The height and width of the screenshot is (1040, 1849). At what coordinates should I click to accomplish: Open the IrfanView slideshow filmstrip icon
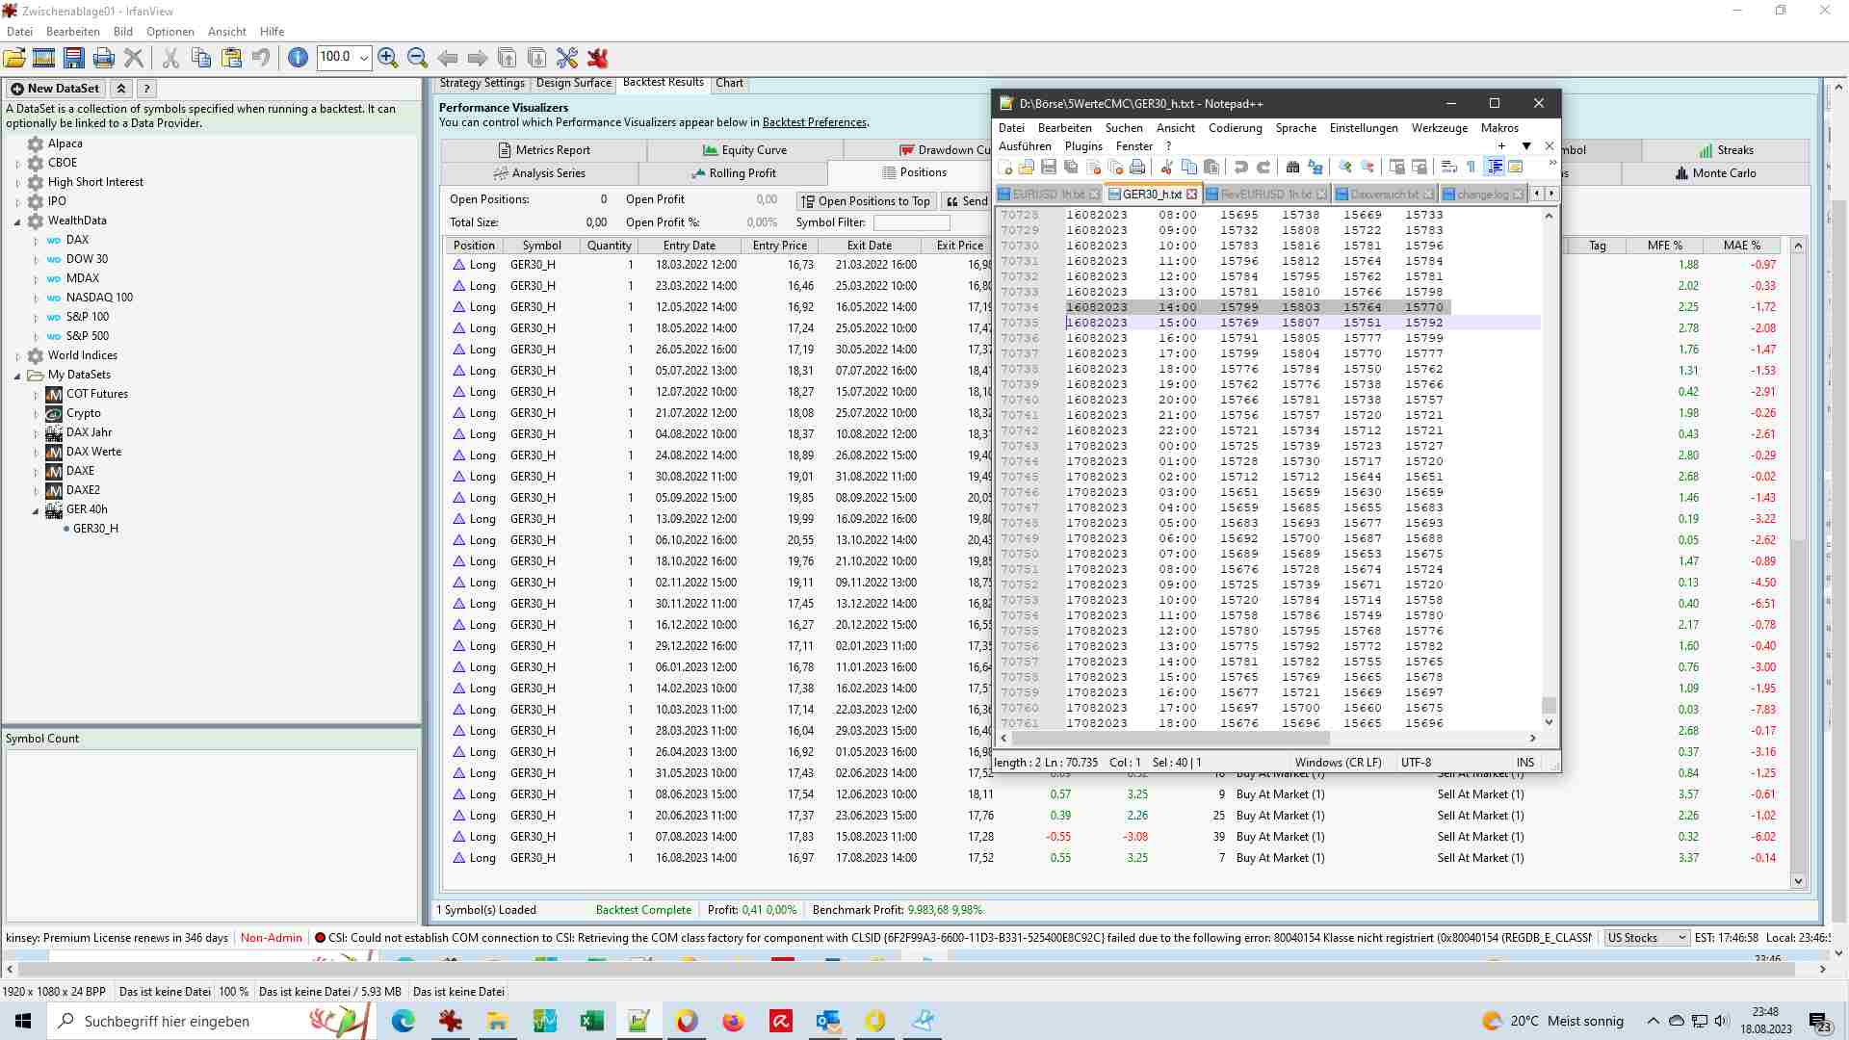[43, 58]
